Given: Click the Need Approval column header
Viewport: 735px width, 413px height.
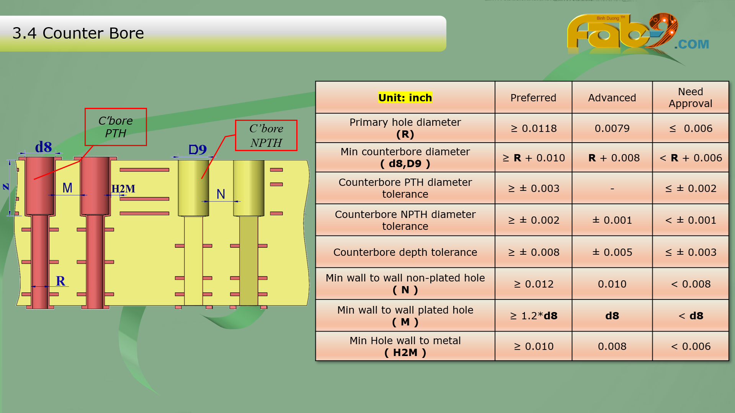Looking at the screenshot, I should pyautogui.click(x=690, y=98).
